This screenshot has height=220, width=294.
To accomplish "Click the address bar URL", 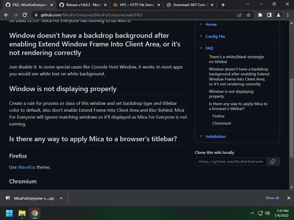I will coord(91,15).
